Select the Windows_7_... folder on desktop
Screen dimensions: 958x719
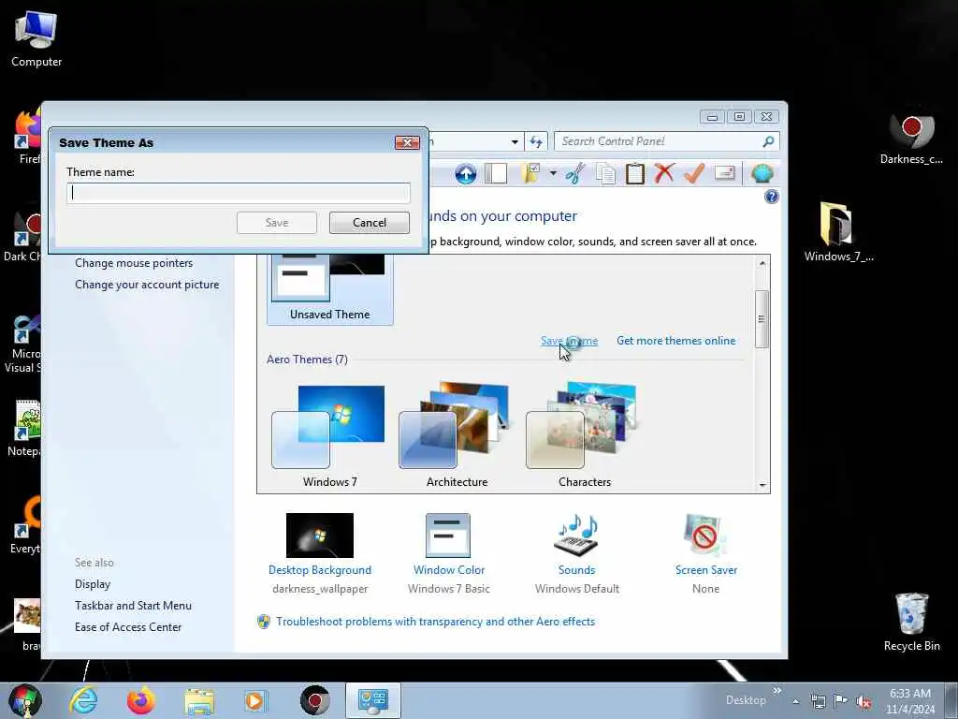838,232
